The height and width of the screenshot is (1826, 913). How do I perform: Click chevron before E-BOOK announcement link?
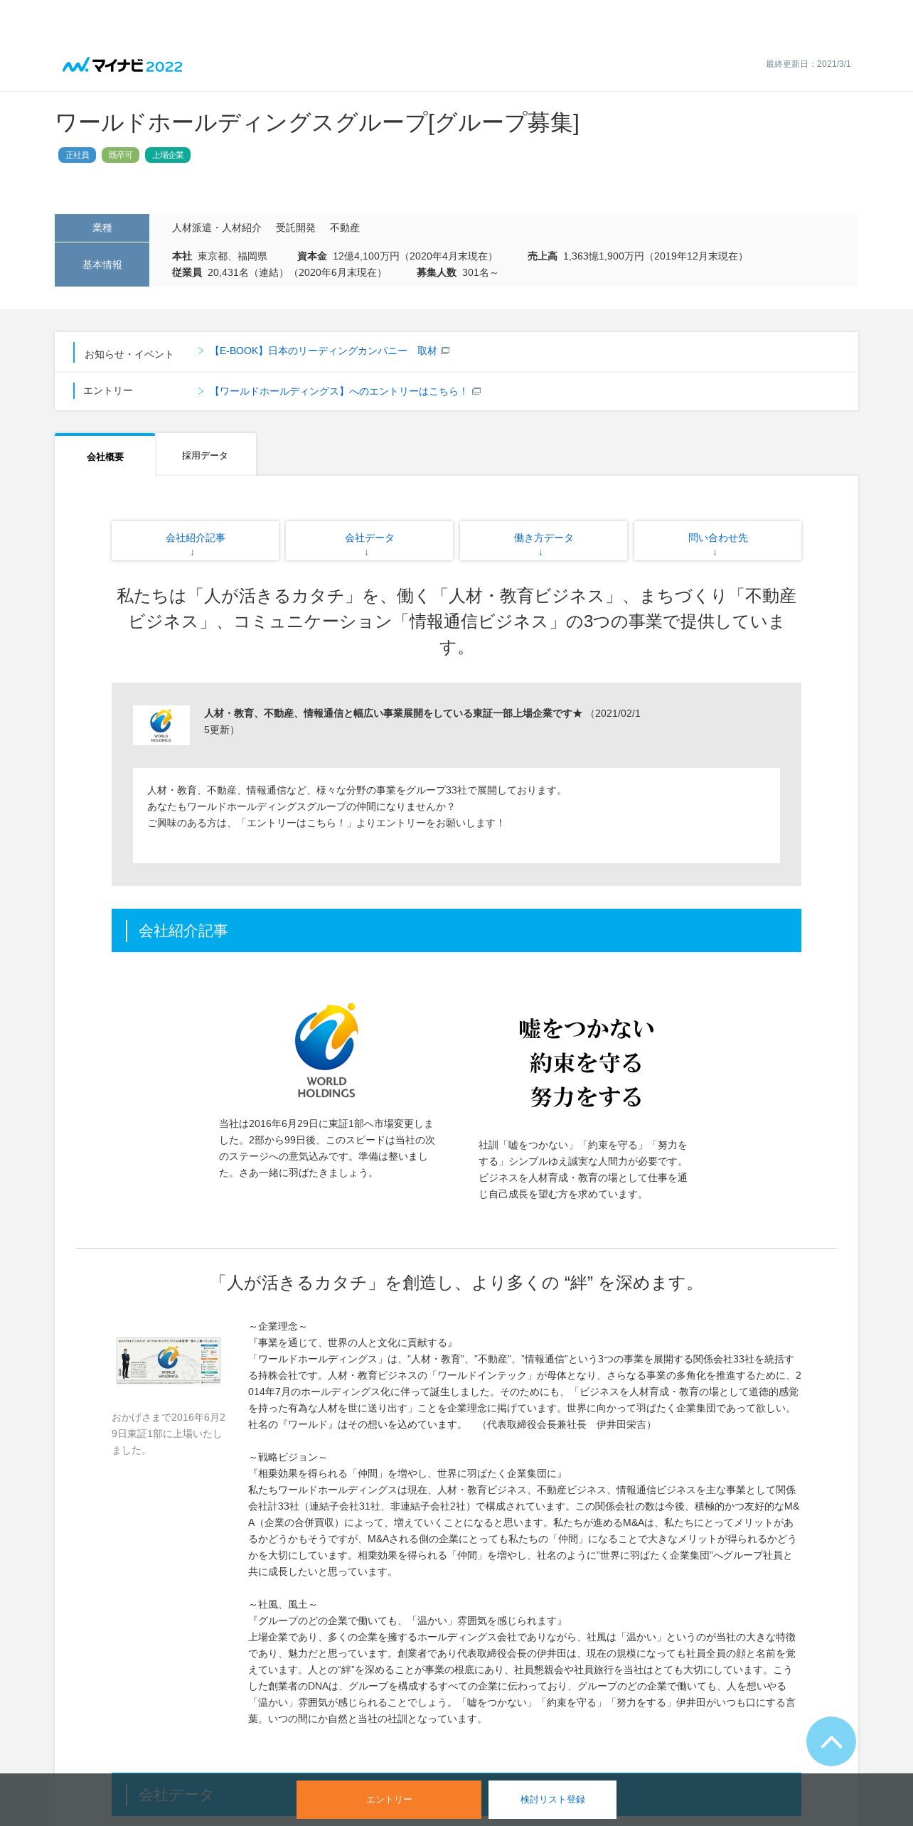click(x=201, y=351)
